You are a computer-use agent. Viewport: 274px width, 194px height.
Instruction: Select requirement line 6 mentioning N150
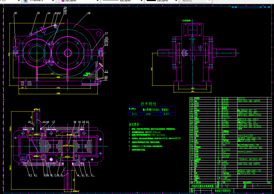[146, 146]
